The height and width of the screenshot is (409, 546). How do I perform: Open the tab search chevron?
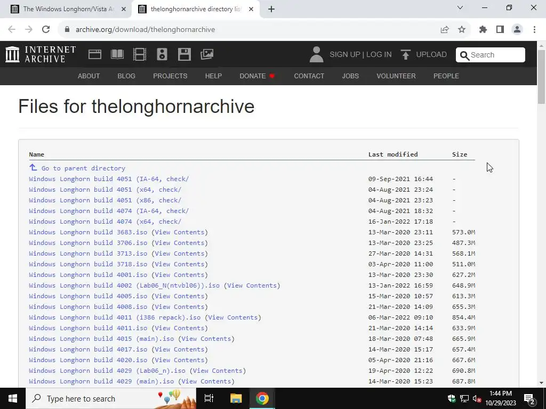(460, 7)
